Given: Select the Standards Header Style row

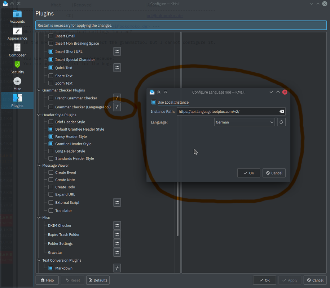Looking at the screenshot, I should pyautogui.click(x=75, y=158).
